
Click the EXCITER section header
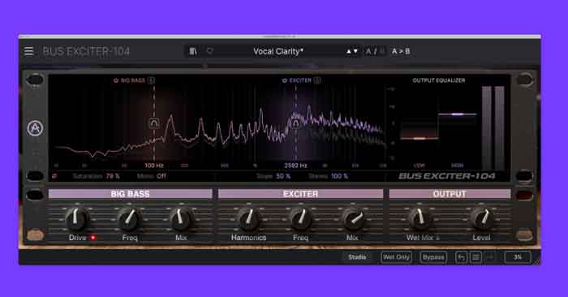(301, 194)
